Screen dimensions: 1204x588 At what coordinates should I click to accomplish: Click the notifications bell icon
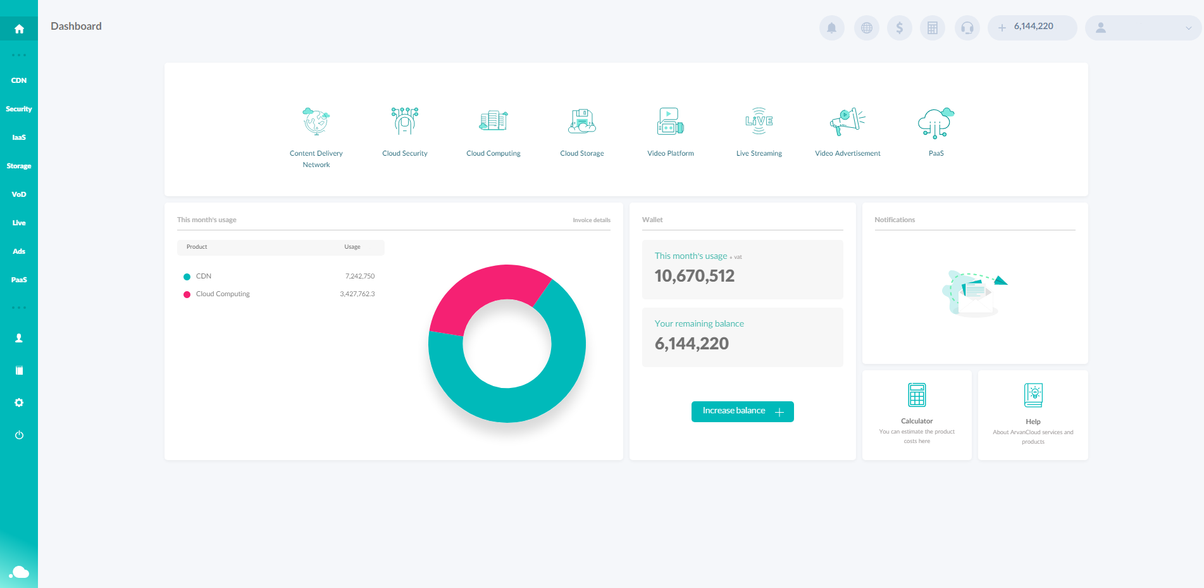tap(831, 28)
